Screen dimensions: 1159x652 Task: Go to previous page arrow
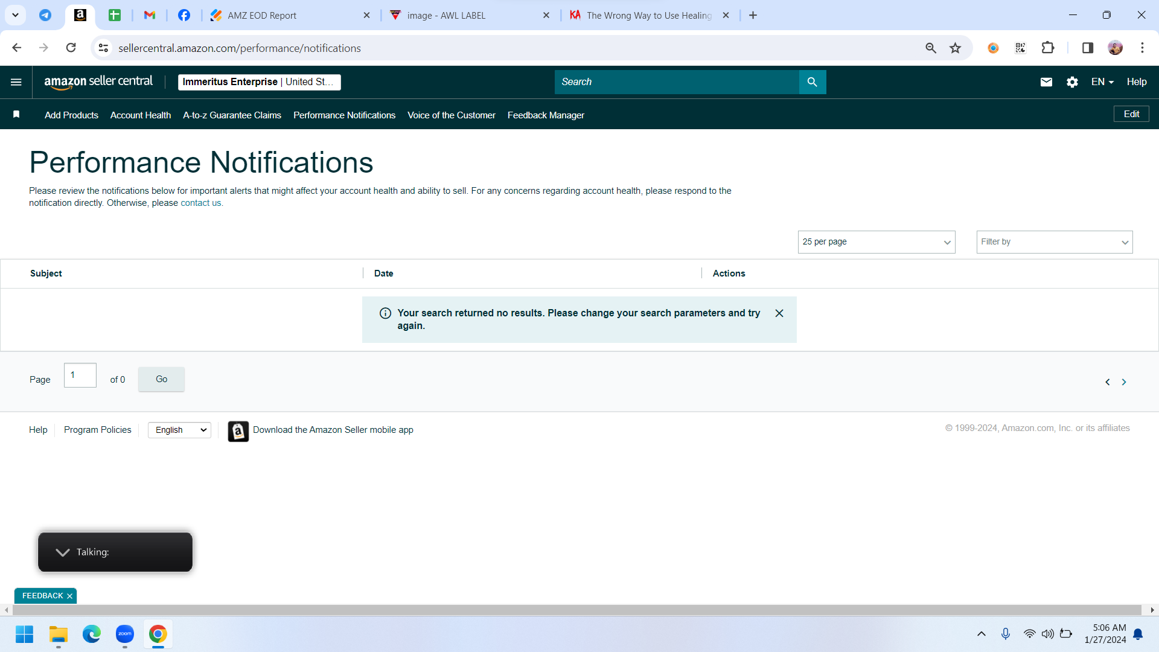pyautogui.click(x=1108, y=382)
